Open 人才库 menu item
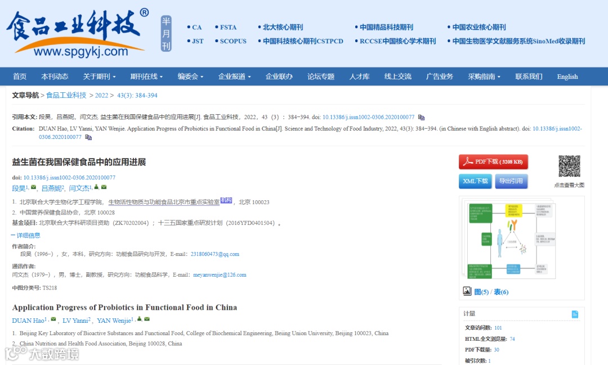 pyautogui.click(x=359, y=76)
